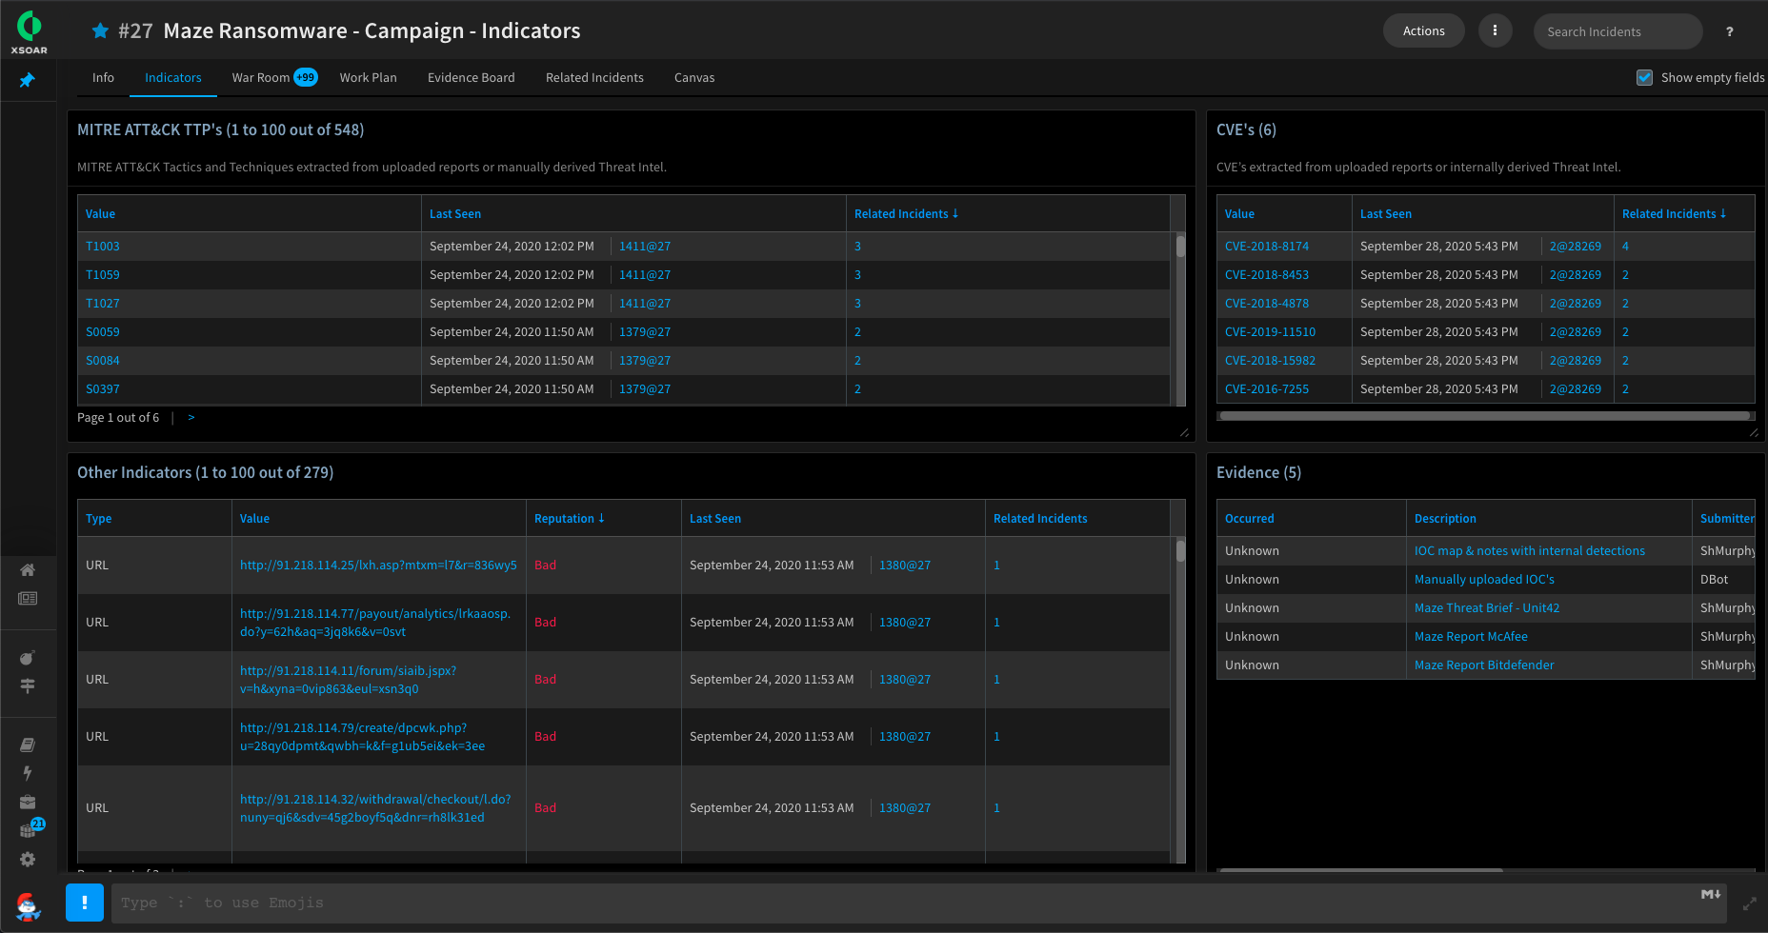Toggle the markdown mode M↓ button
Viewport: 1768px width, 933px height.
pyautogui.click(x=1711, y=894)
